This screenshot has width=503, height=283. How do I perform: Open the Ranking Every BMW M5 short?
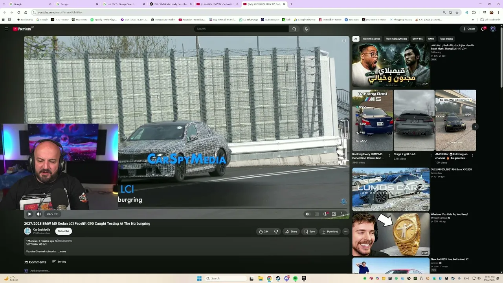point(373,120)
